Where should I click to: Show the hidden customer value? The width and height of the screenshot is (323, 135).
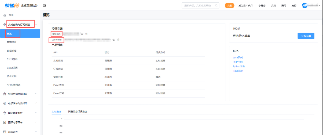(x=114, y=40)
